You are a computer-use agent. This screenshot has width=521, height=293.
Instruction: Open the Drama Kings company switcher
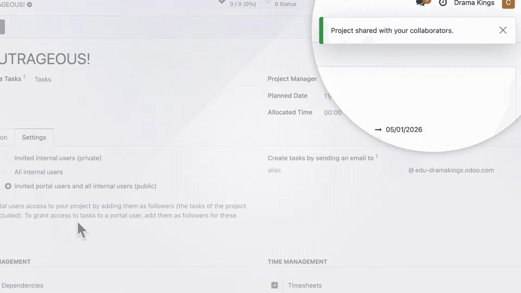[x=474, y=3]
